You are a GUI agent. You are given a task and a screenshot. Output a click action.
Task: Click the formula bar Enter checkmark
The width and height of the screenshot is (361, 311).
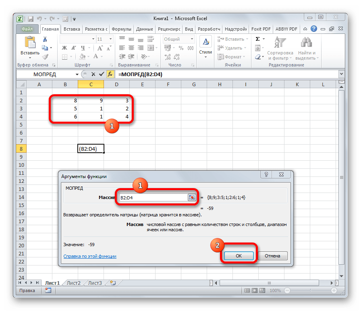pos(102,75)
